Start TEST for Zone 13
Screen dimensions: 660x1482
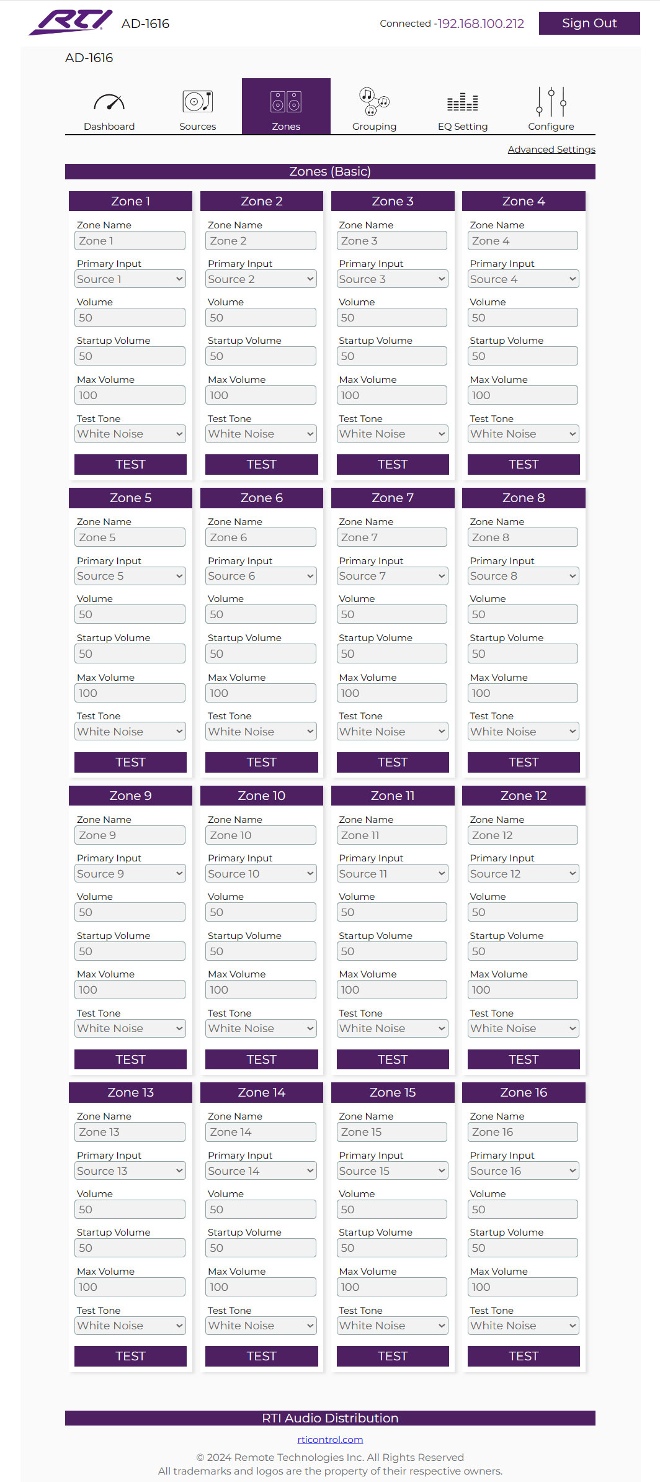[130, 1356]
